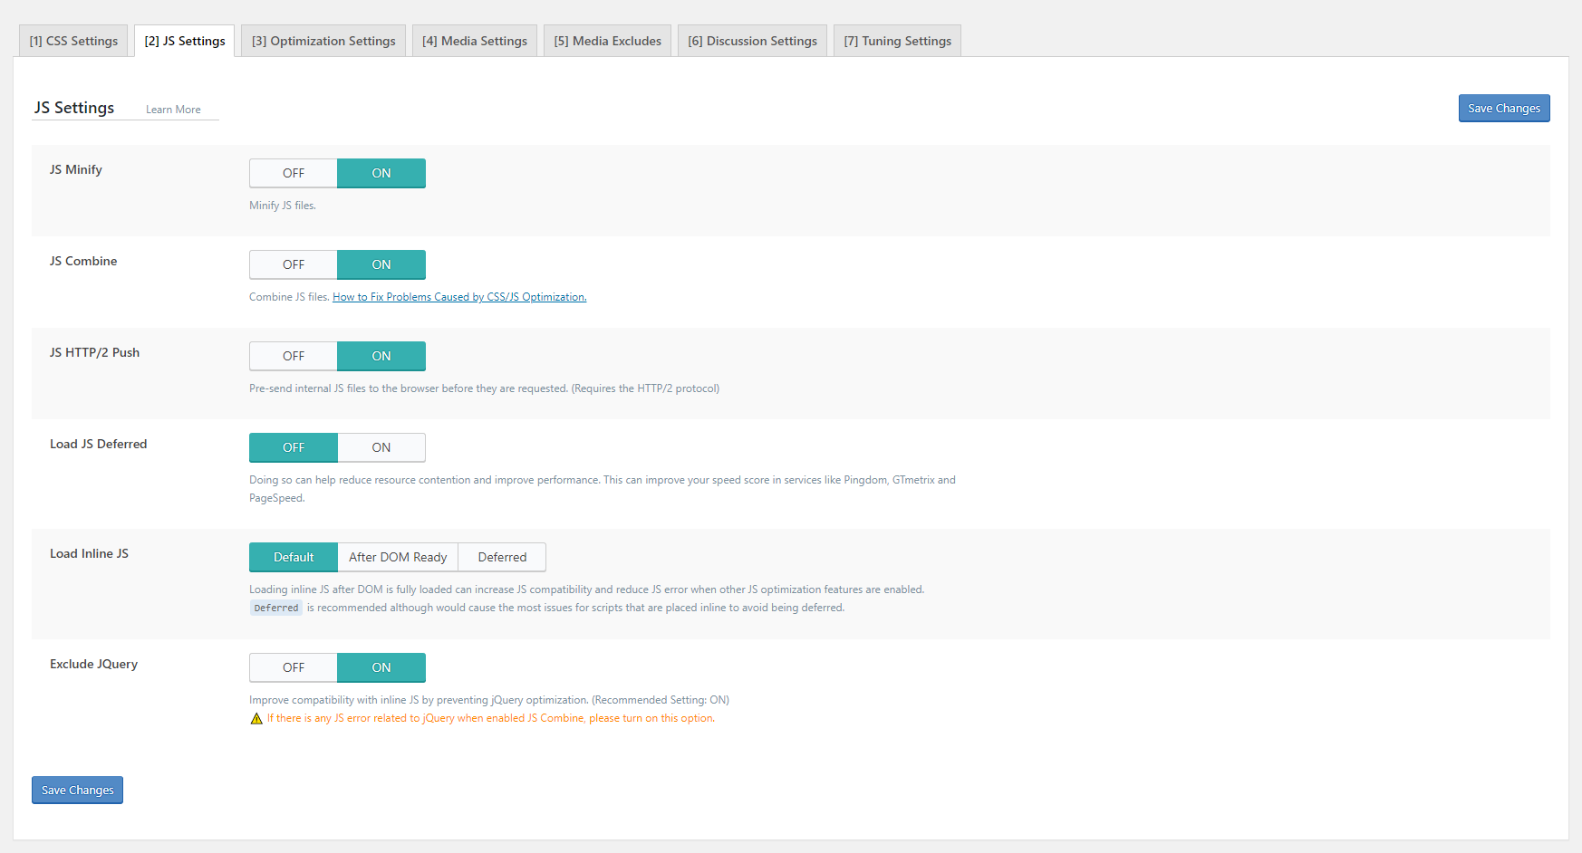Open the Optimization Settings tab

[x=323, y=41]
